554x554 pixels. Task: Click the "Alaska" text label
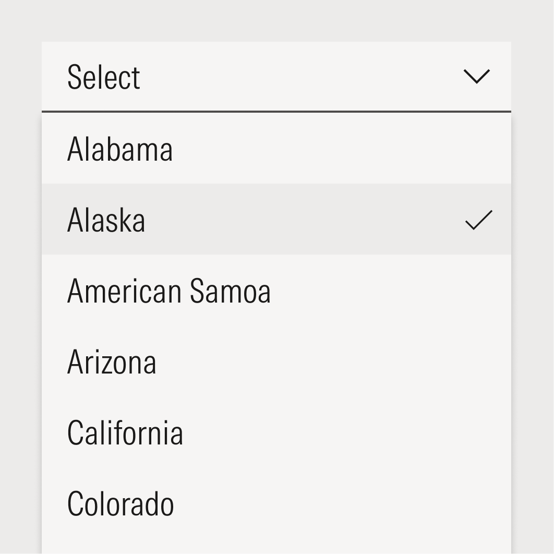pyautogui.click(x=106, y=220)
